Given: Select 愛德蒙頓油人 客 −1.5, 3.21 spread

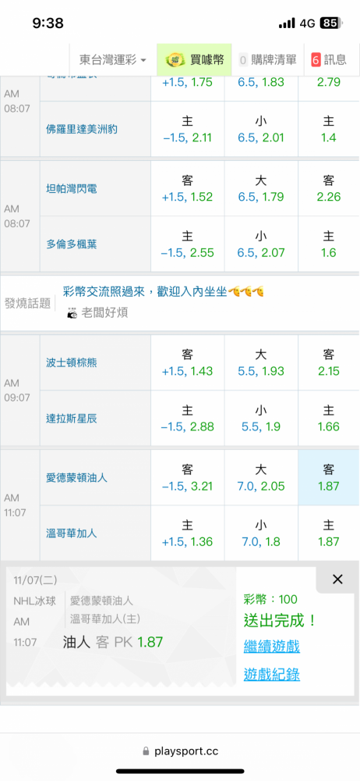Looking at the screenshot, I should pos(188,478).
